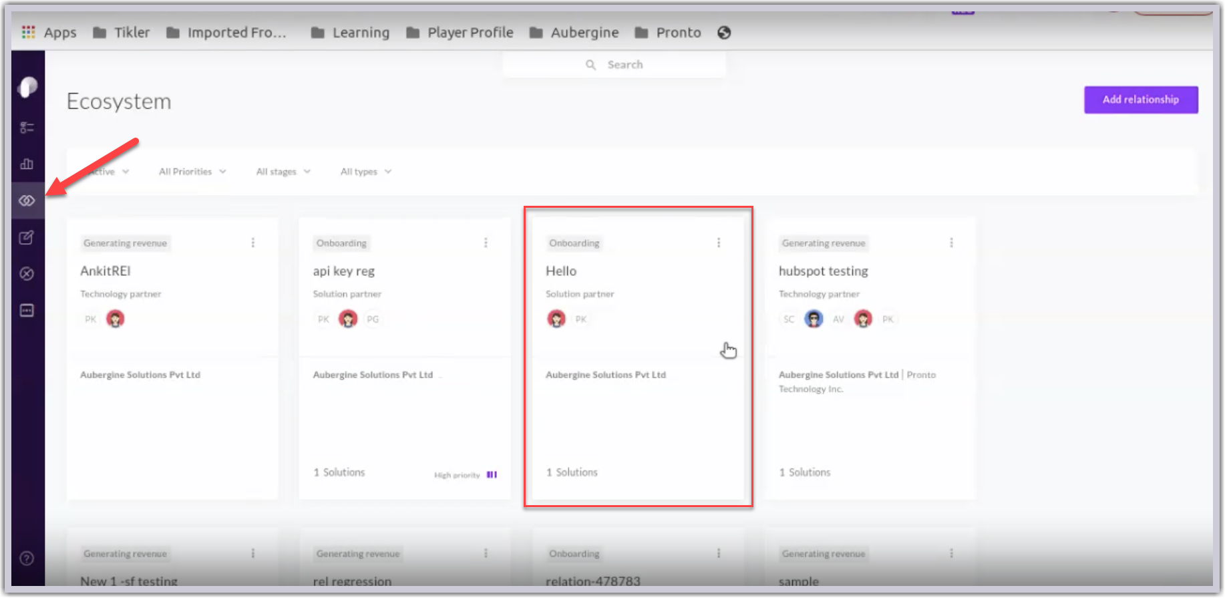Click Generating revenue tag on AnkitREI card
Viewport: 1225px width, 598px height.
tap(126, 243)
